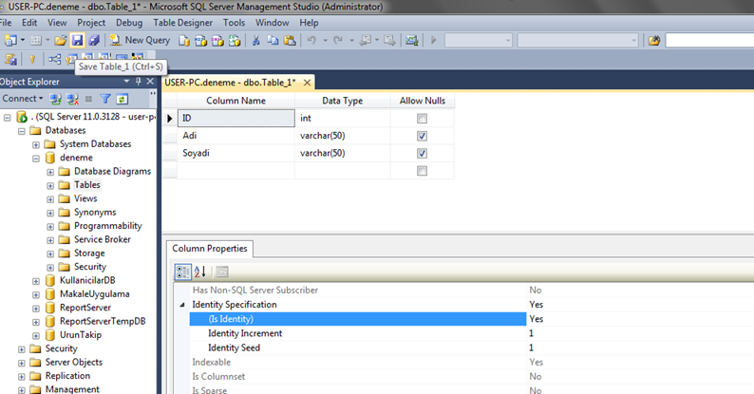Viewport: 754px width, 394px height.
Task: Open the Connect dropdown in Object Explorer
Action: tap(22, 99)
